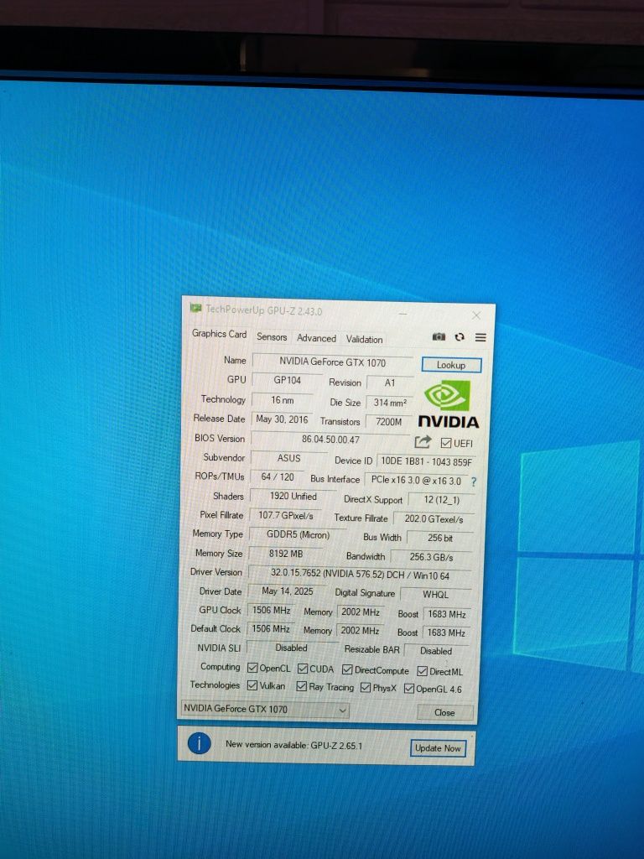Click the Die Size value 314 mm²
The image size is (644, 859).
coord(390,403)
